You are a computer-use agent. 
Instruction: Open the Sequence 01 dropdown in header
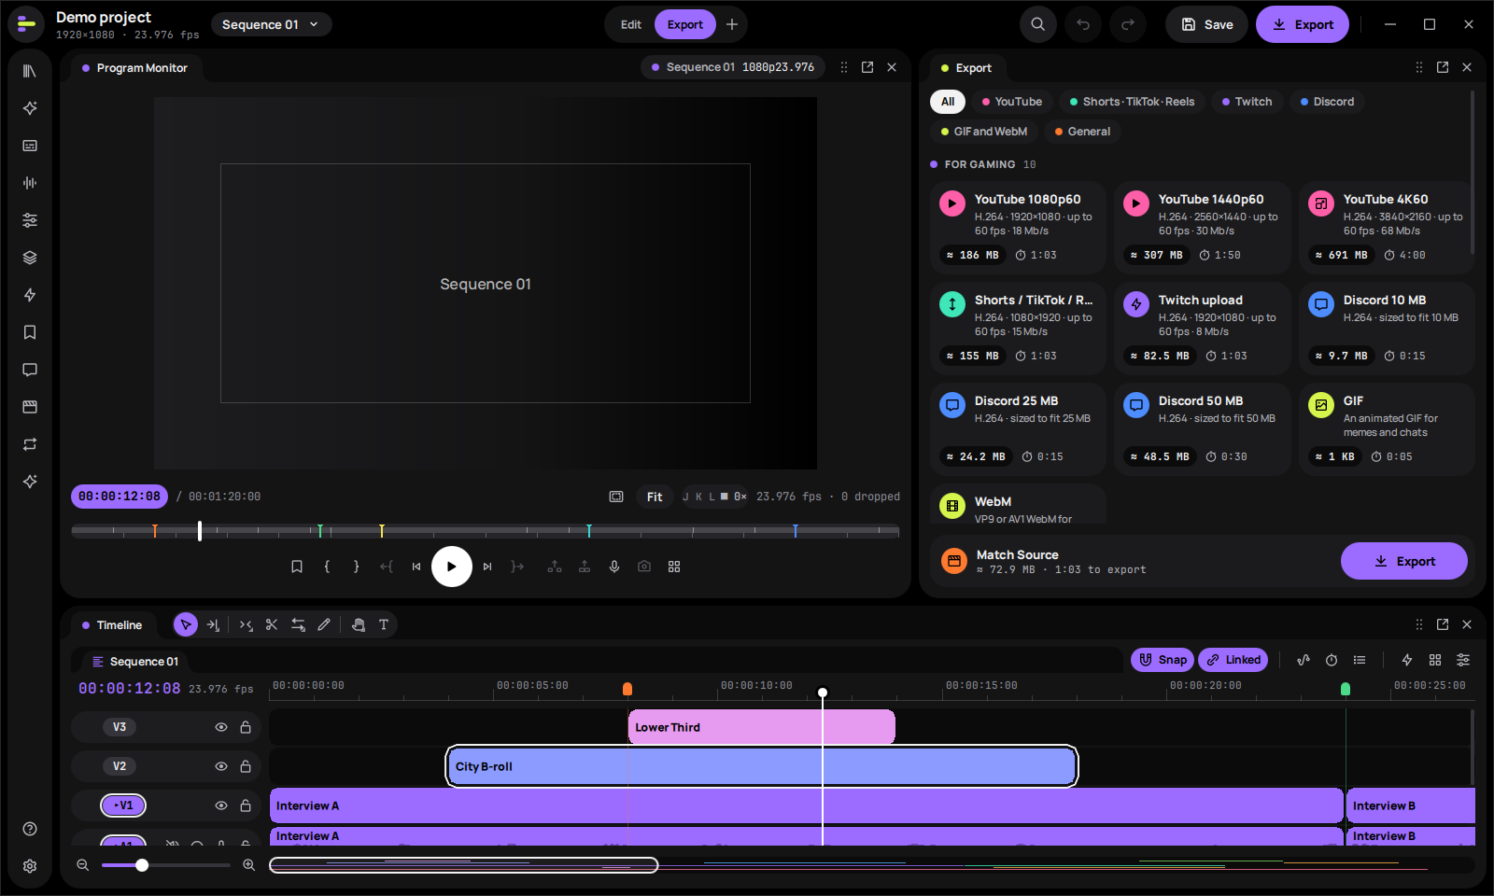(271, 24)
